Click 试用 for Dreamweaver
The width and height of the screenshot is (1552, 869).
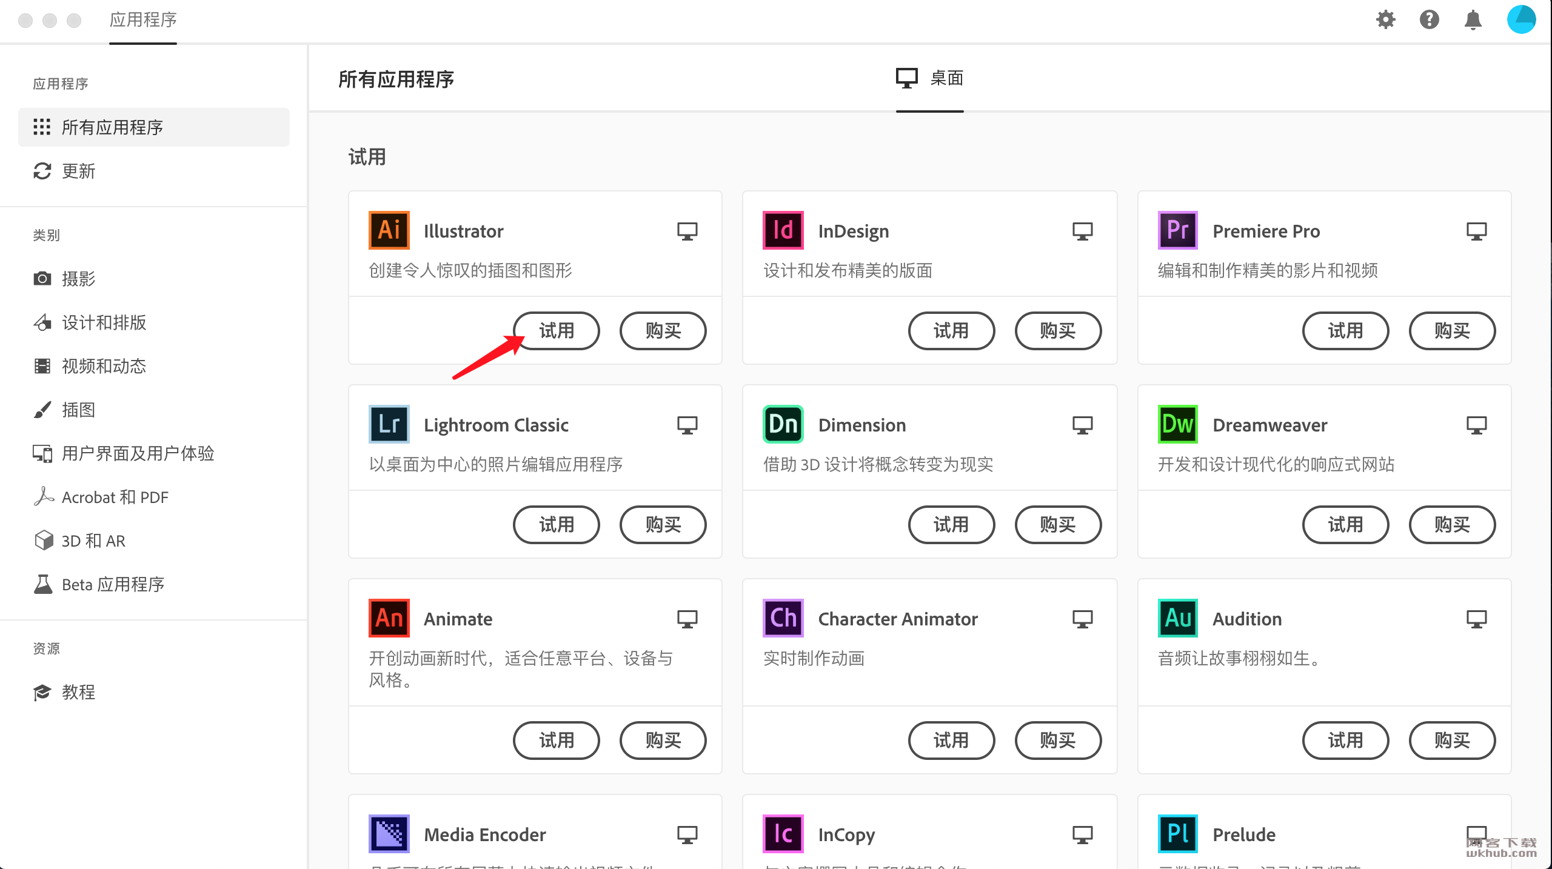1345,525
